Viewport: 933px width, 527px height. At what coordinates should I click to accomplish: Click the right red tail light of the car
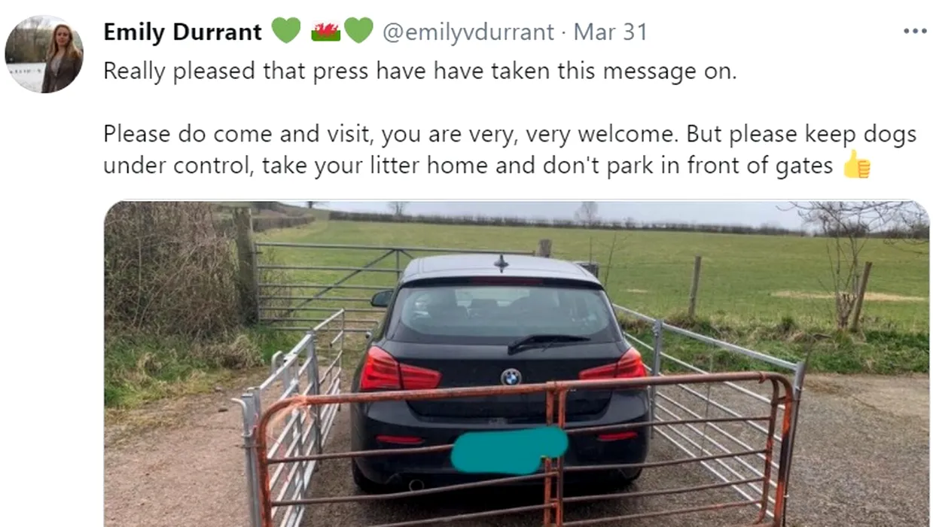click(x=612, y=367)
